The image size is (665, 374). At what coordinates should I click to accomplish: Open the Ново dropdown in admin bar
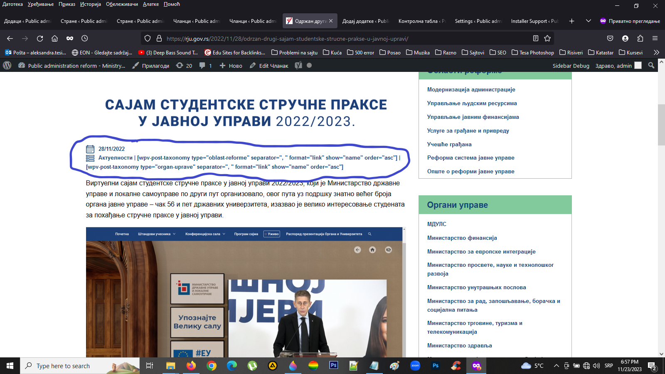[231, 66]
